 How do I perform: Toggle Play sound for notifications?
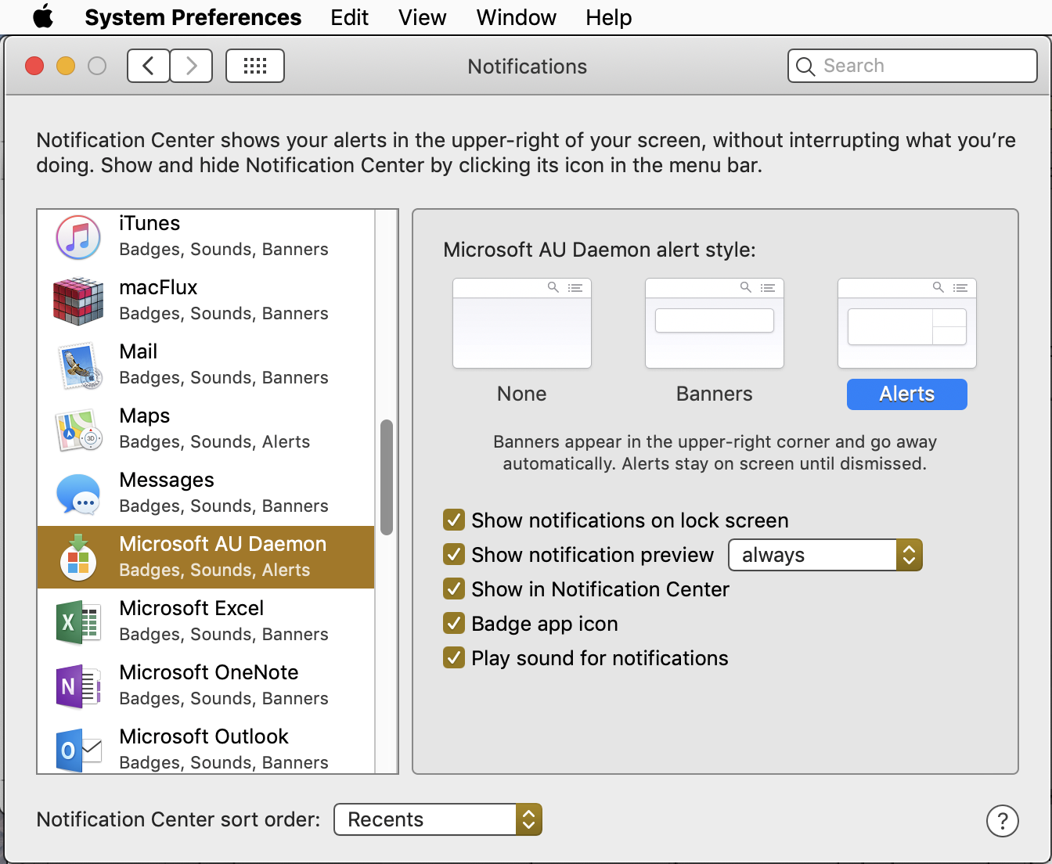454,657
